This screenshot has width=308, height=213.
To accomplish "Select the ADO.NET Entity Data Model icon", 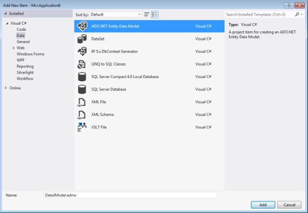I will pyautogui.click(x=82, y=26).
